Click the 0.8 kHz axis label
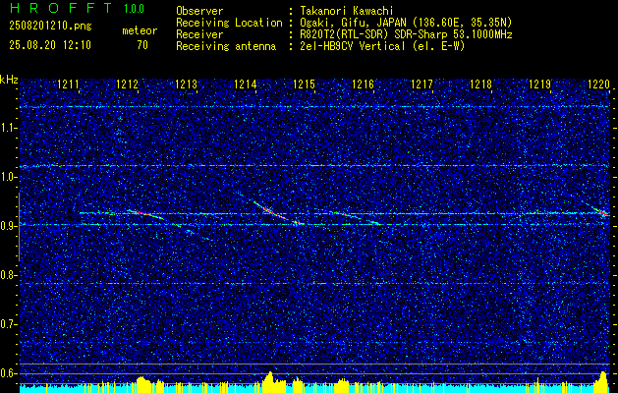 click(9, 275)
